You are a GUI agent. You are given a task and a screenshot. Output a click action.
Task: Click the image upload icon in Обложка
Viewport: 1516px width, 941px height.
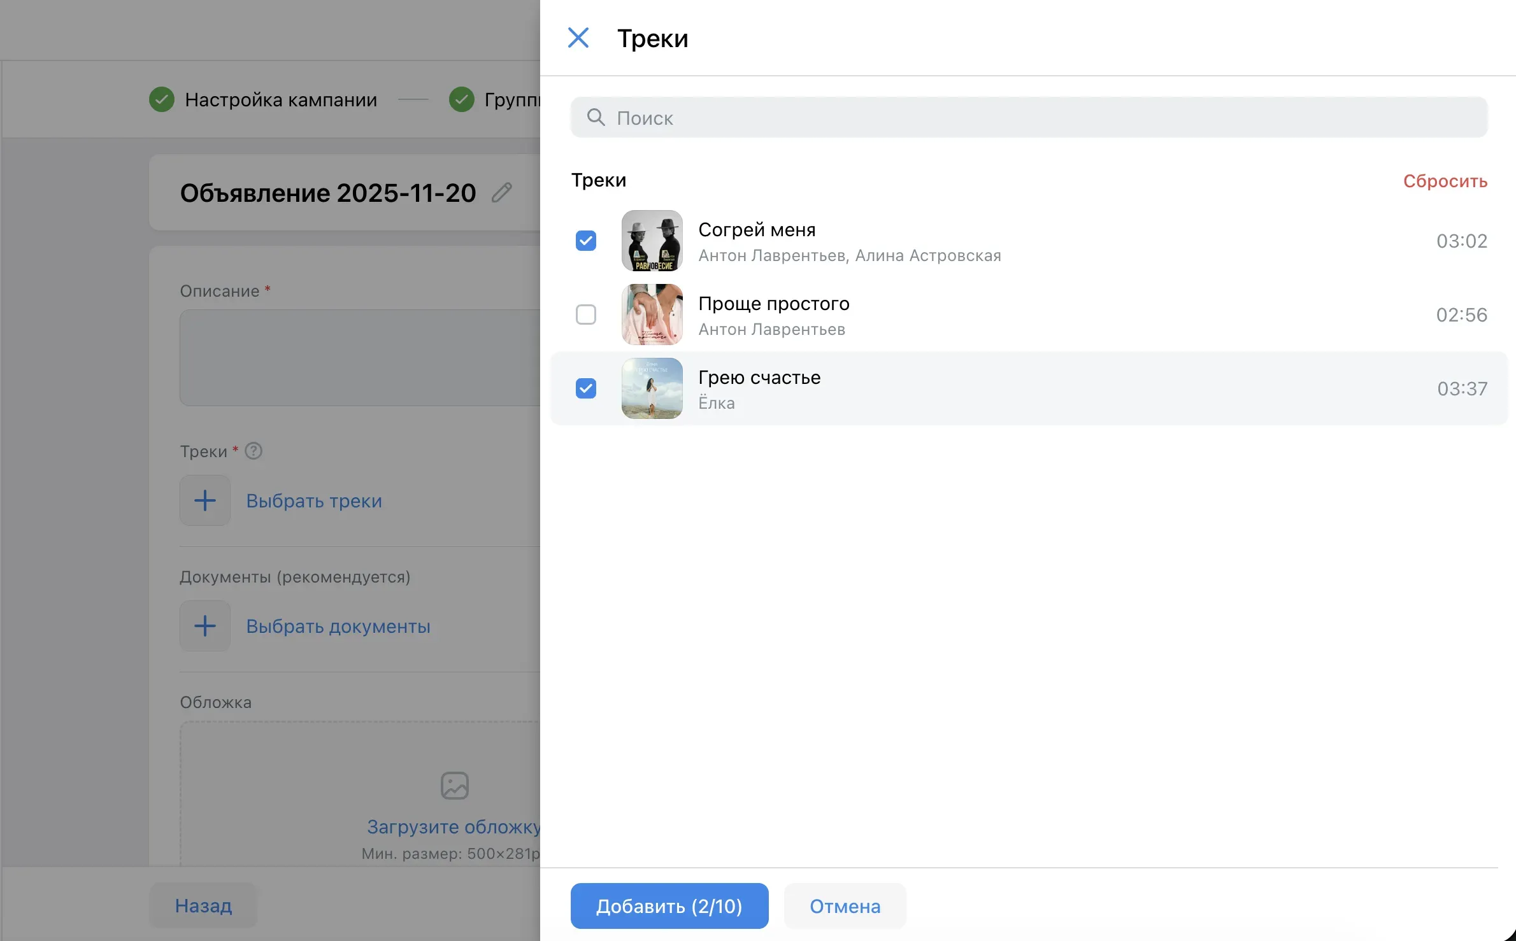pyautogui.click(x=454, y=786)
